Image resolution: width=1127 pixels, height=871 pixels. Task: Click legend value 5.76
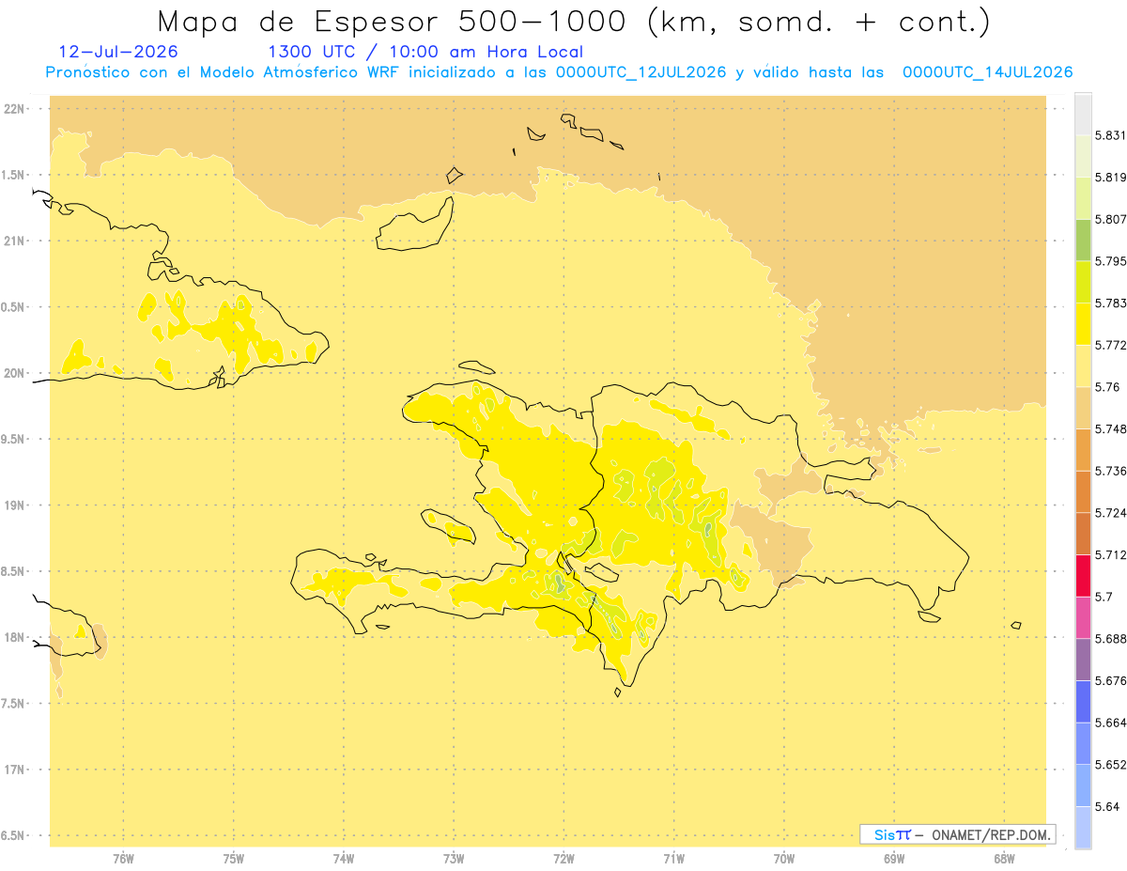[1107, 387]
